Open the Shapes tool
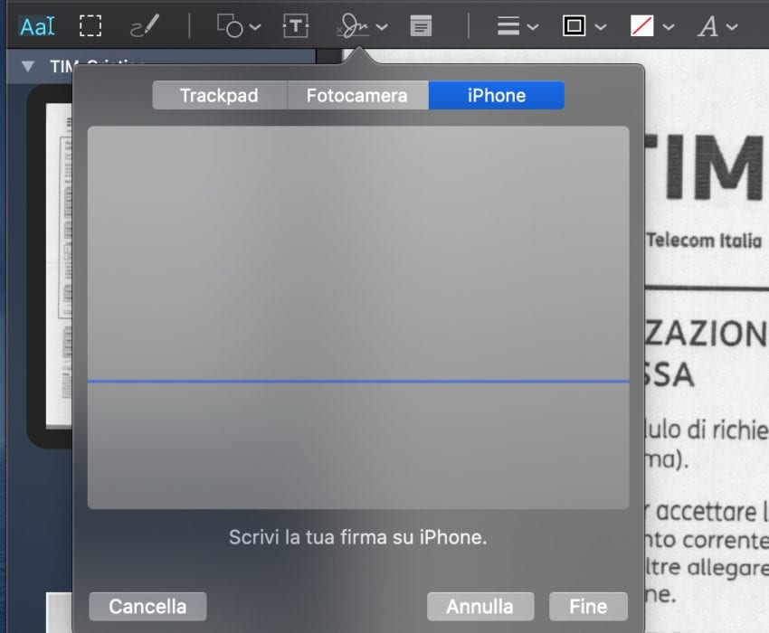 (x=229, y=25)
